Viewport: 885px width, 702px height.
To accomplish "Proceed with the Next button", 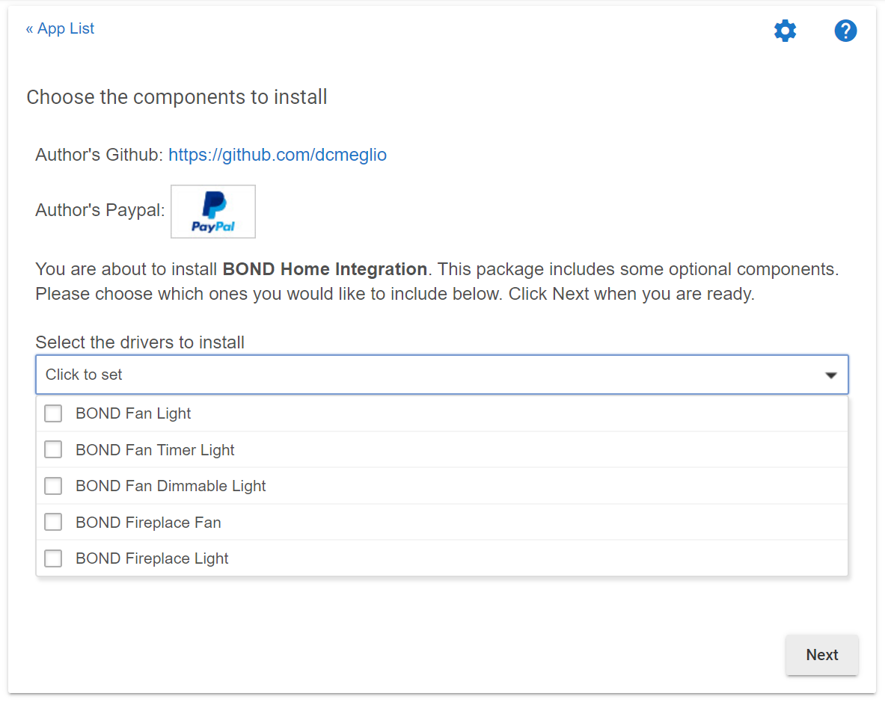I will (x=821, y=655).
